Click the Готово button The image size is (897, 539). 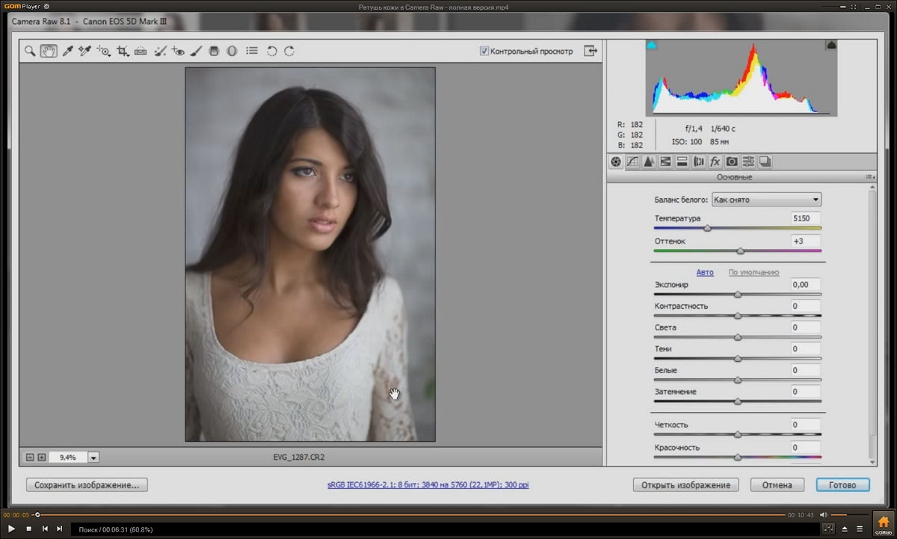tap(842, 485)
